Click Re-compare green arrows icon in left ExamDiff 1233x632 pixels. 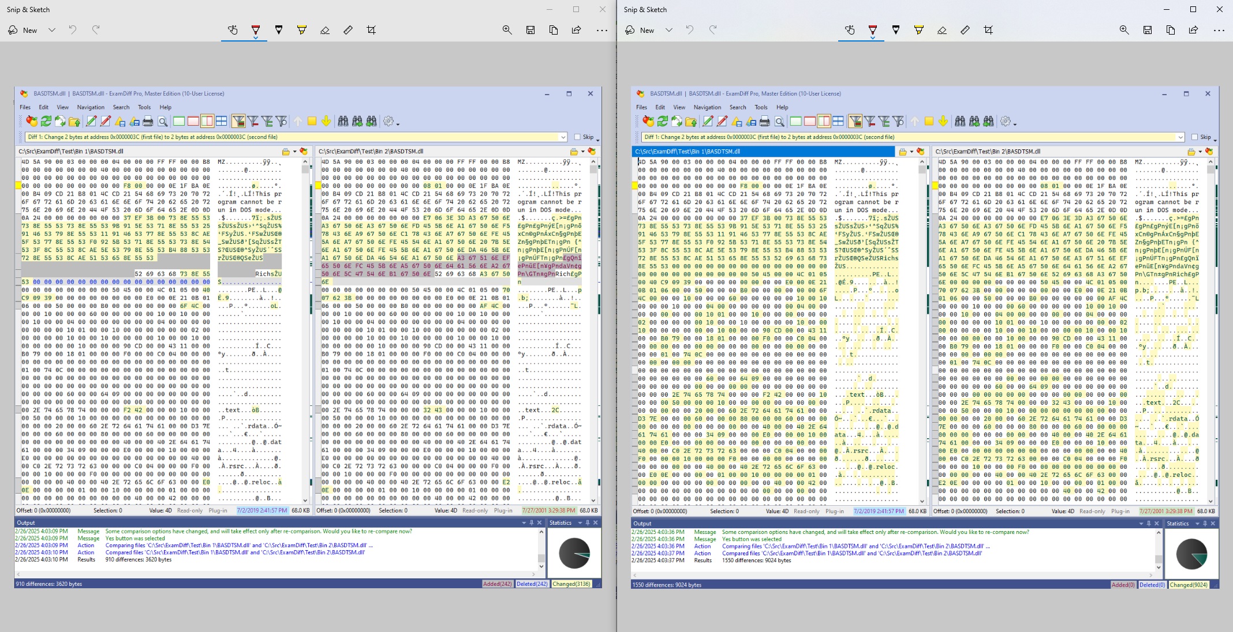click(46, 121)
